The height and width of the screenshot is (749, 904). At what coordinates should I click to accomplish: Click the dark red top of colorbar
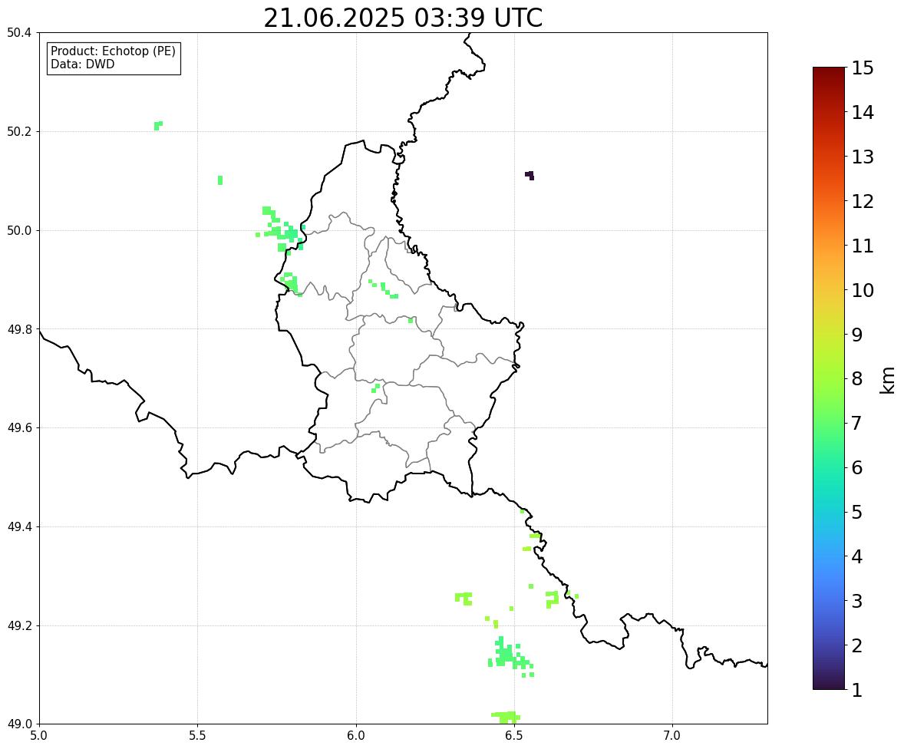point(829,72)
